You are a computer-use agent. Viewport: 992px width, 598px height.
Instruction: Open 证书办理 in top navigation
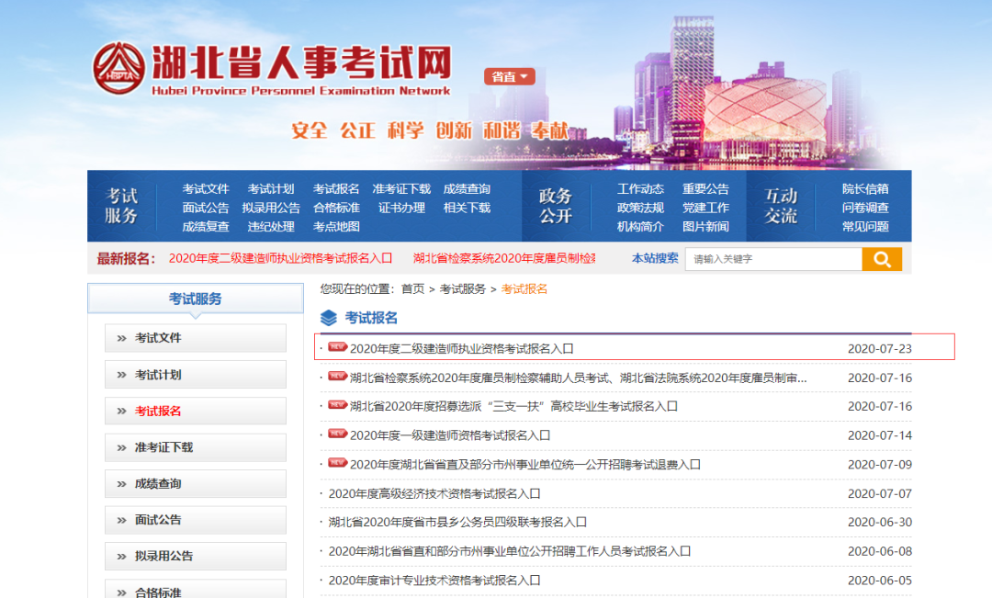(401, 208)
